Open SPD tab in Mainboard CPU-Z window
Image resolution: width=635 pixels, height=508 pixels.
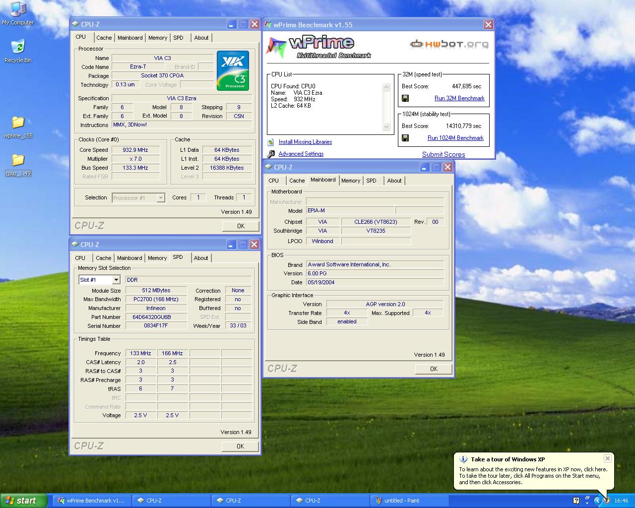point(371,181)
